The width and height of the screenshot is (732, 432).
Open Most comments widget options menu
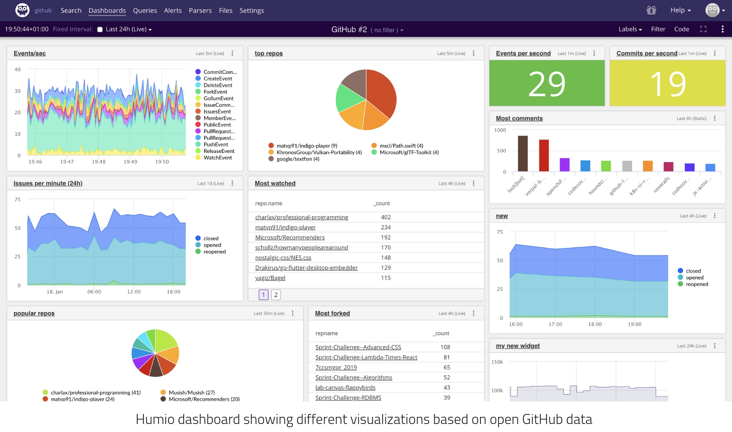715,118
